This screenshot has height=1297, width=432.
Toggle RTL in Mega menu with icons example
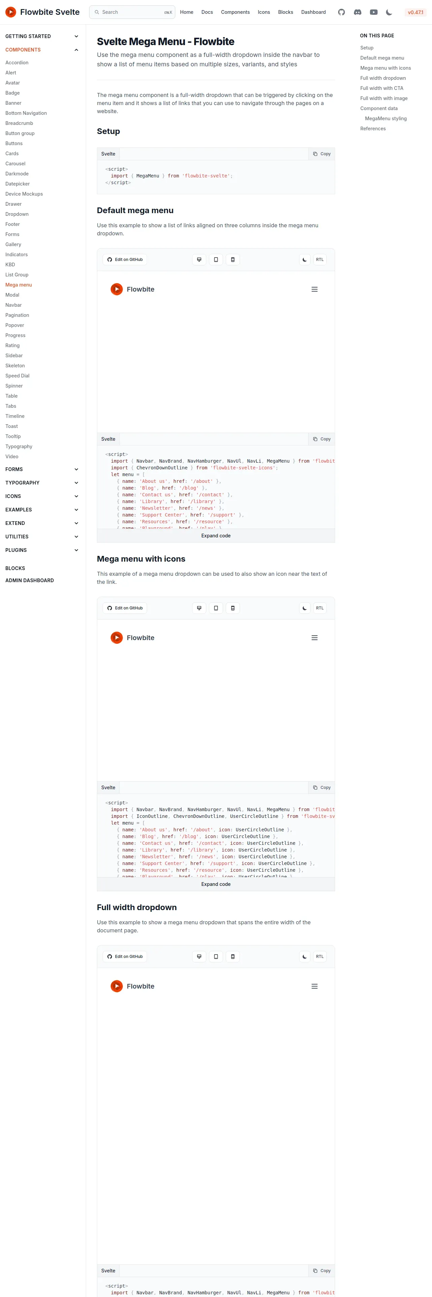tap(320, 608)
